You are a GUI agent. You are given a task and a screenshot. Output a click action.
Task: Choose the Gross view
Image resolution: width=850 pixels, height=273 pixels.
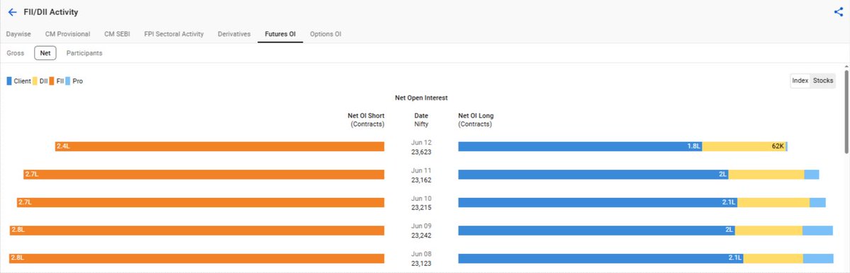point(15,53)
